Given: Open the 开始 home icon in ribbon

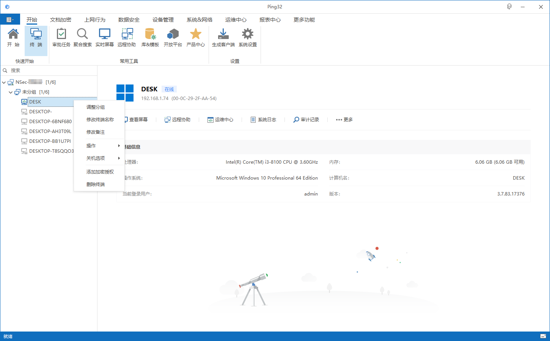Looking at the screenshot, I should pyautogui.click(x=13, y=38).
